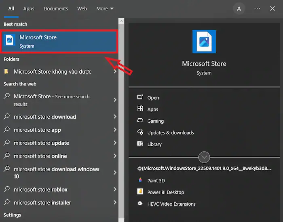Viewport: 283px width, 222px height.
Task: Click the large Microsoft Store preview icon
Action: (x=204, y=41)
